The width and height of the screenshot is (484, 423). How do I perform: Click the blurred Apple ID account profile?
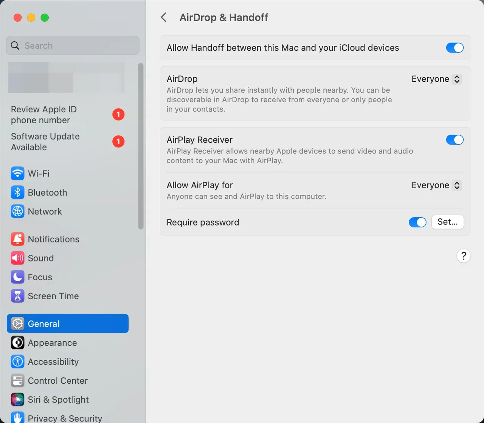(x=66, y=78)
